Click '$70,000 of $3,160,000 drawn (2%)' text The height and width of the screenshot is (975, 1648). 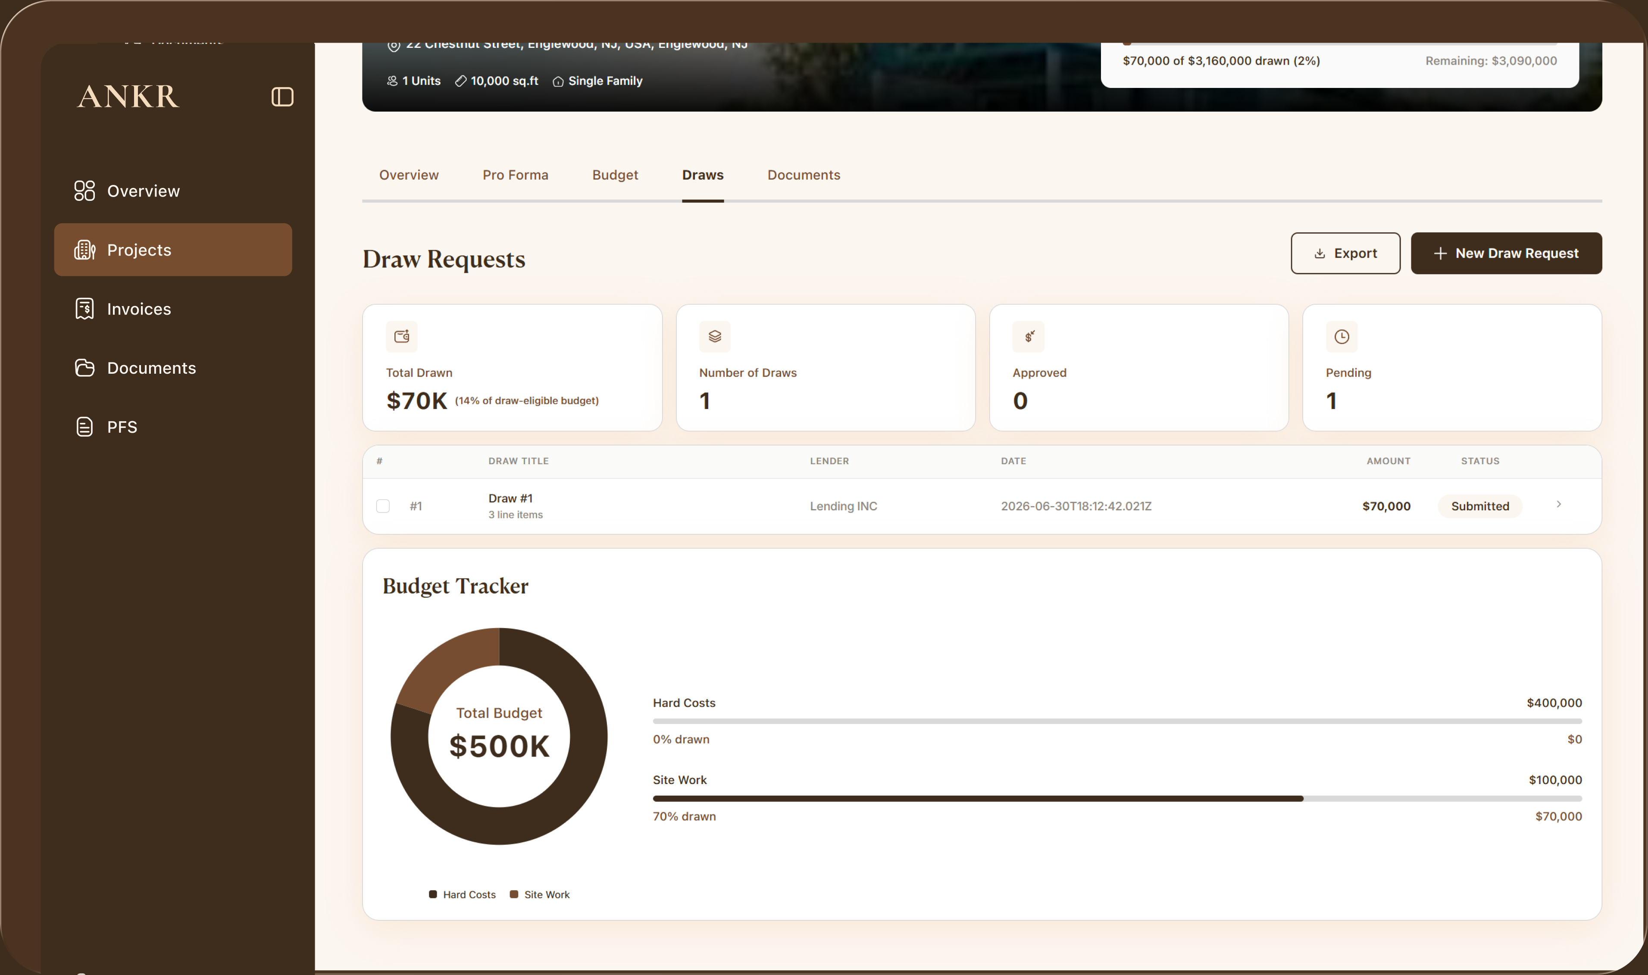[x=1221, y=61]
